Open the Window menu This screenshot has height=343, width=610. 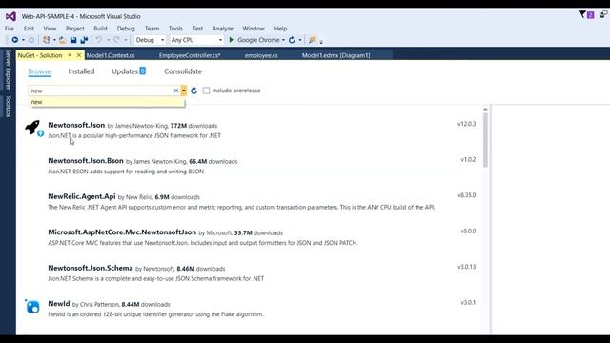[x=254, y=29]
